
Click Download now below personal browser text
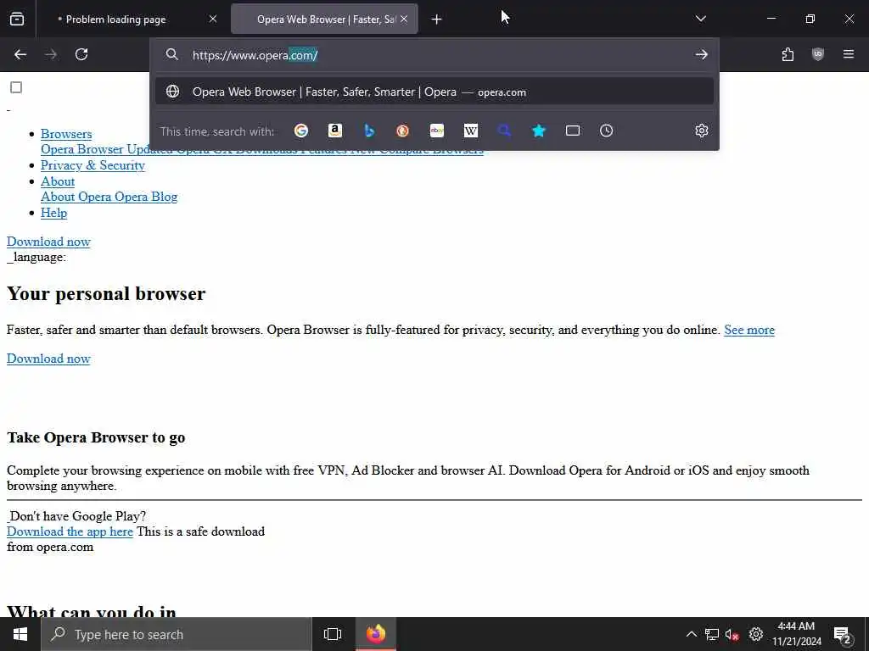pyautogui.click(x=48, y=359)
